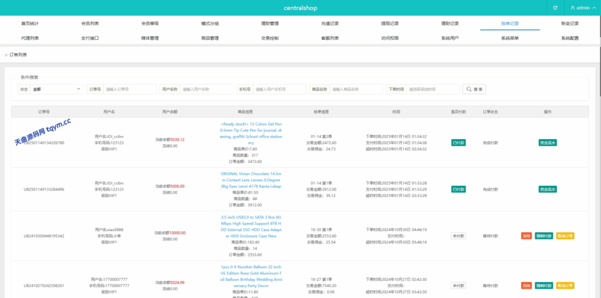Image resolution: width=601 pixels, height=298 pixels.
Task: Expand the 状态 status filter dropdown
Action: point(57,89)
